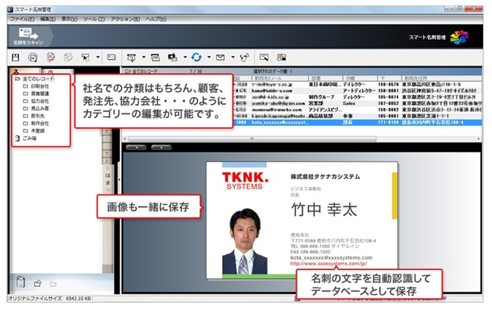Select the 未登録 folder
This screenshot has width=492, height=311.
pos(34,131)
